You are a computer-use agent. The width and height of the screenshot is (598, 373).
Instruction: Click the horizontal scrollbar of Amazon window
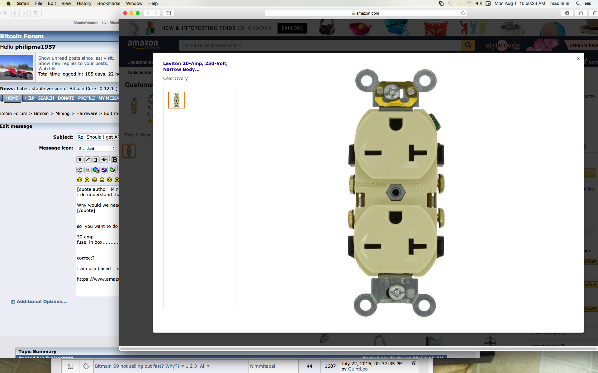(358, 348)
